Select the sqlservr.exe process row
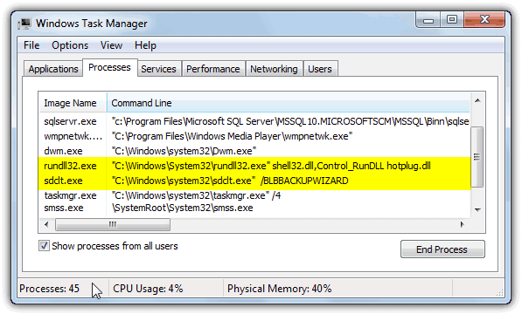Image resolution: width=522 pixels, height=314 pixels. coord(254,121)
